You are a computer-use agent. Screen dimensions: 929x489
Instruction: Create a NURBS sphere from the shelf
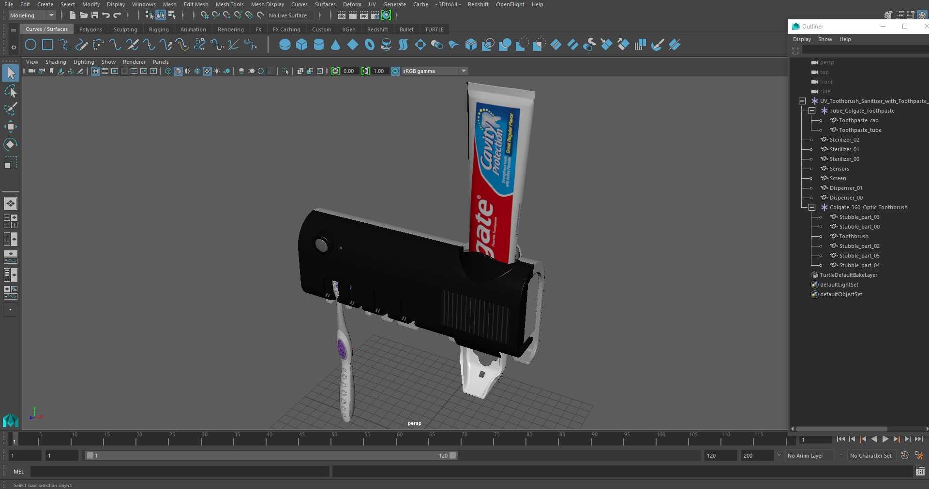click(285, 45)
